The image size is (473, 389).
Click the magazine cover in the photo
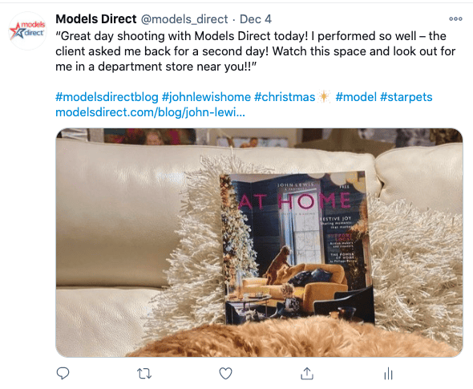(x=297, y=248)
